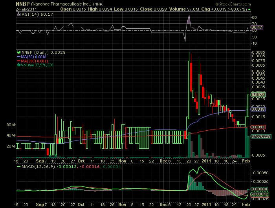Click the Chg +0.0013 (+86.67%) value
Screen dimensions: 275x208
tap(224, 9)
